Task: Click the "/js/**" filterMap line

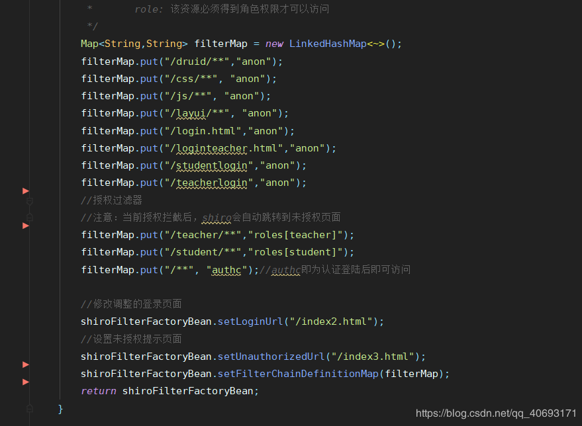Action: point(175,96)
